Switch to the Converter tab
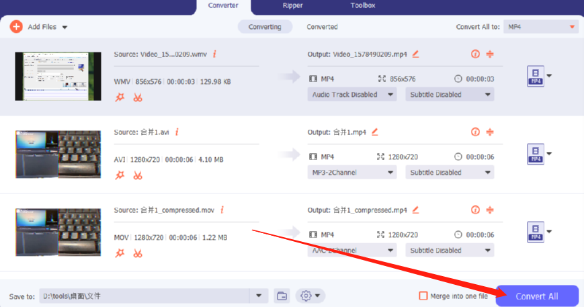The image size is (584, 307). point(223,5)
